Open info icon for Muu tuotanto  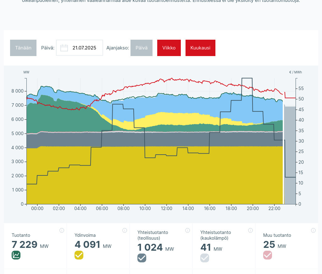313,230
